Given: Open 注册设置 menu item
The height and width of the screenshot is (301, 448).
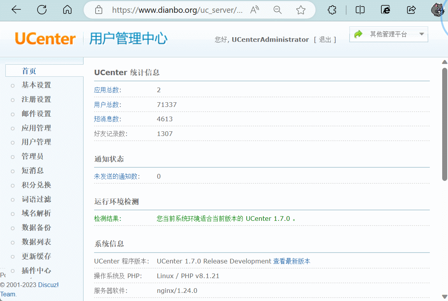Looking at the screenshot, I should click(x=36, y=99).
